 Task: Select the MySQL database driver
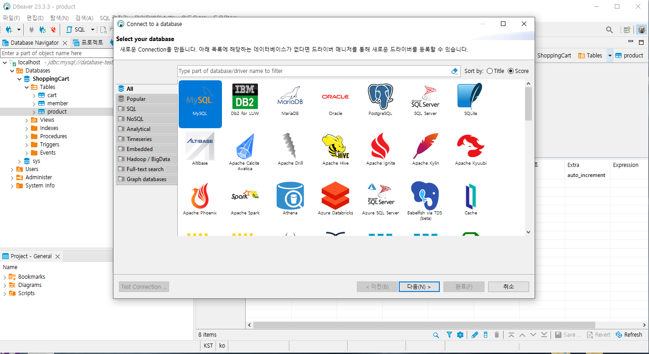point(200,104)
